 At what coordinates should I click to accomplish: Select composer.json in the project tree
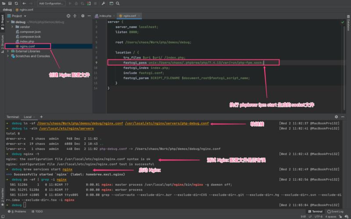[x=29, y=32]
